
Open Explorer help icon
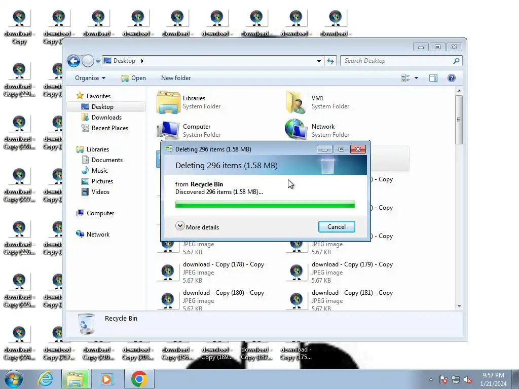(x=451, y=78)
